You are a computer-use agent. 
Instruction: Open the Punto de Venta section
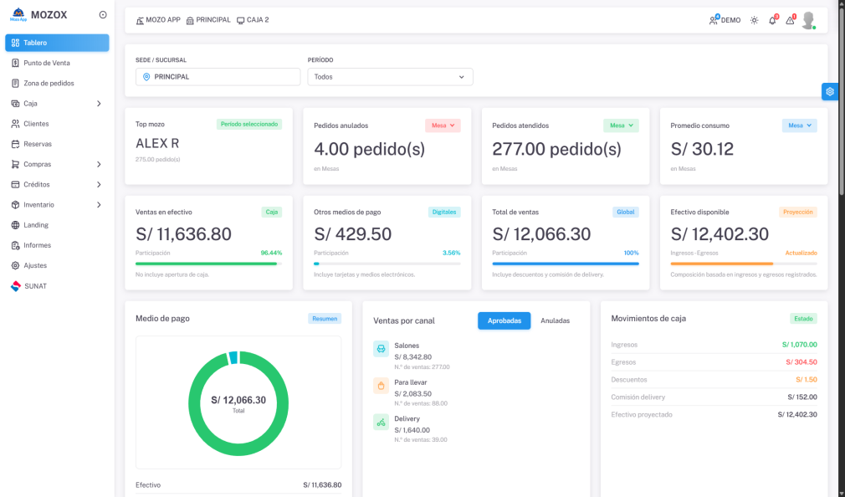coord(46,63)
